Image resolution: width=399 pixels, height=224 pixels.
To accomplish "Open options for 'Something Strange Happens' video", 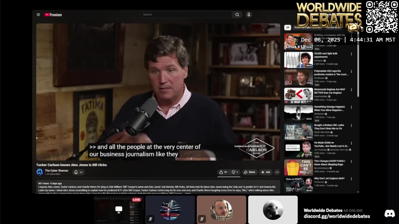I will point(351,107).
